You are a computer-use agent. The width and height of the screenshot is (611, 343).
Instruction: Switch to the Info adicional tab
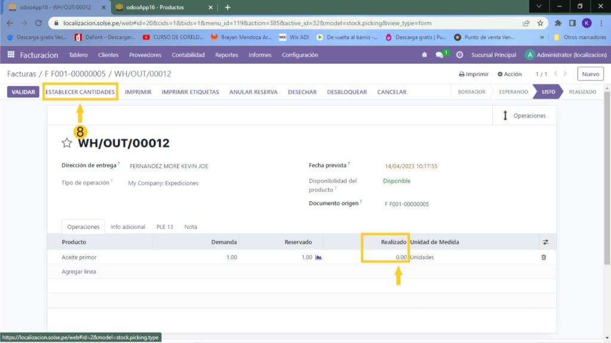point(128,227)
